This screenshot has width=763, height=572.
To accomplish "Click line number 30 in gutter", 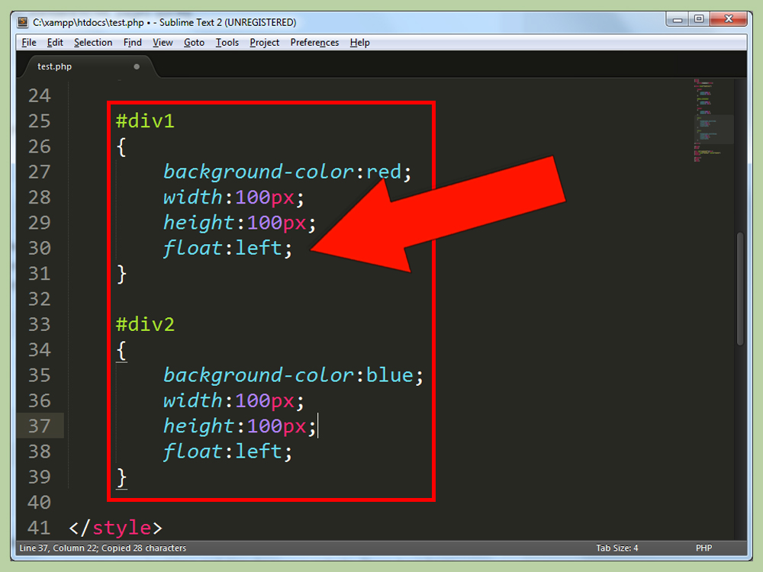I will [x=40, y=248].
